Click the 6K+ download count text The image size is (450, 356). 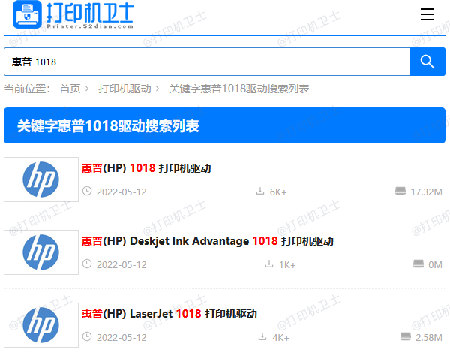pyautogui.click(x=278, y=192)
